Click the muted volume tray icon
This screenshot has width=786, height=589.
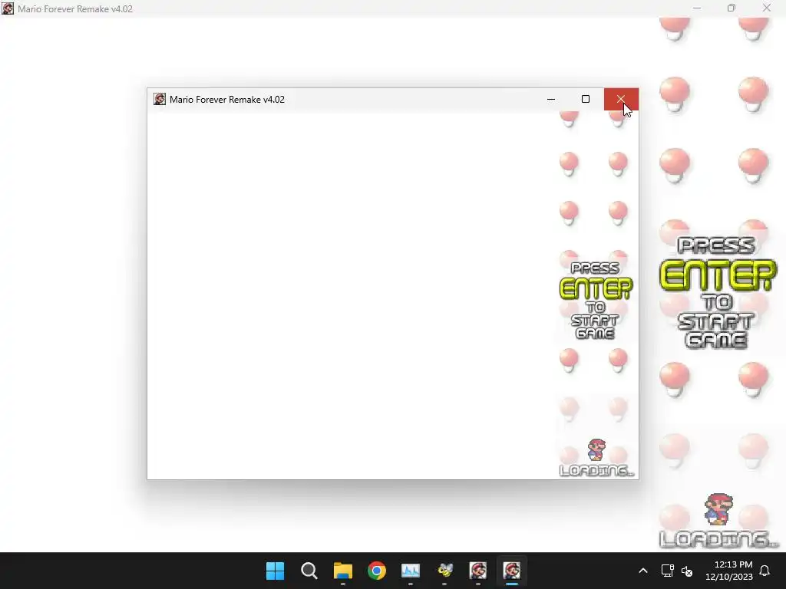(687, 571)
